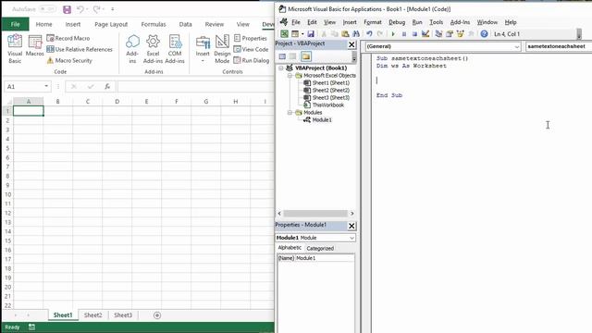Click View Code in Excel Controls group
The width and height of the screenshot is (592, 333).
[251, 49]
